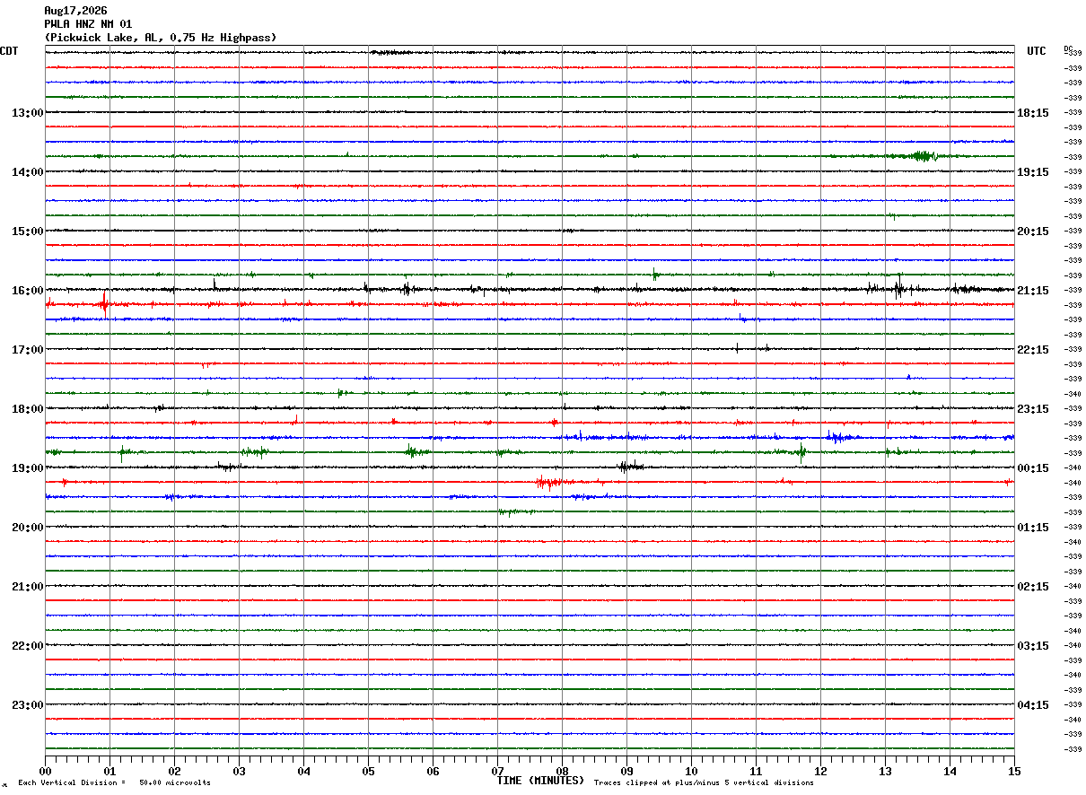
Task: Click the Pickwick Lake 0.75 Hz Highpass caption
Action: (161, 38)
